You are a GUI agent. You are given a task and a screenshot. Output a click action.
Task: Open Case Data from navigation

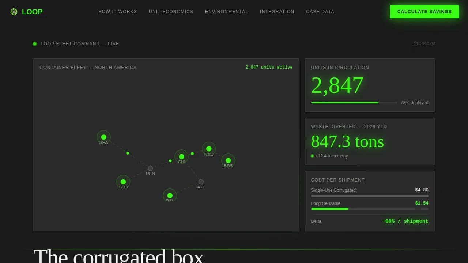tap(320, 12)
